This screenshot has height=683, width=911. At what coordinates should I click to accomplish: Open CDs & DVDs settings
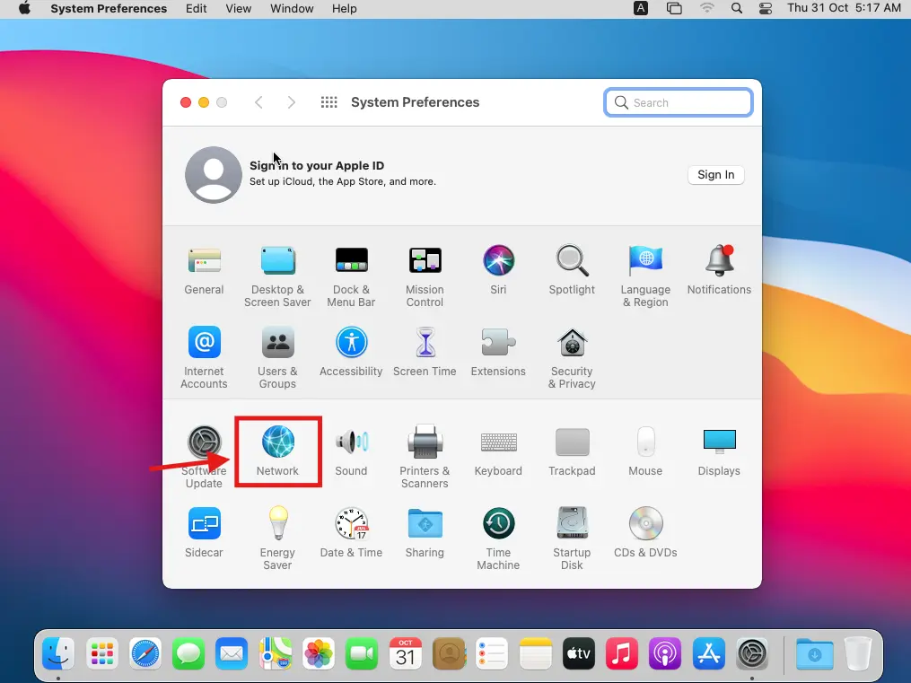pos(645,533)
